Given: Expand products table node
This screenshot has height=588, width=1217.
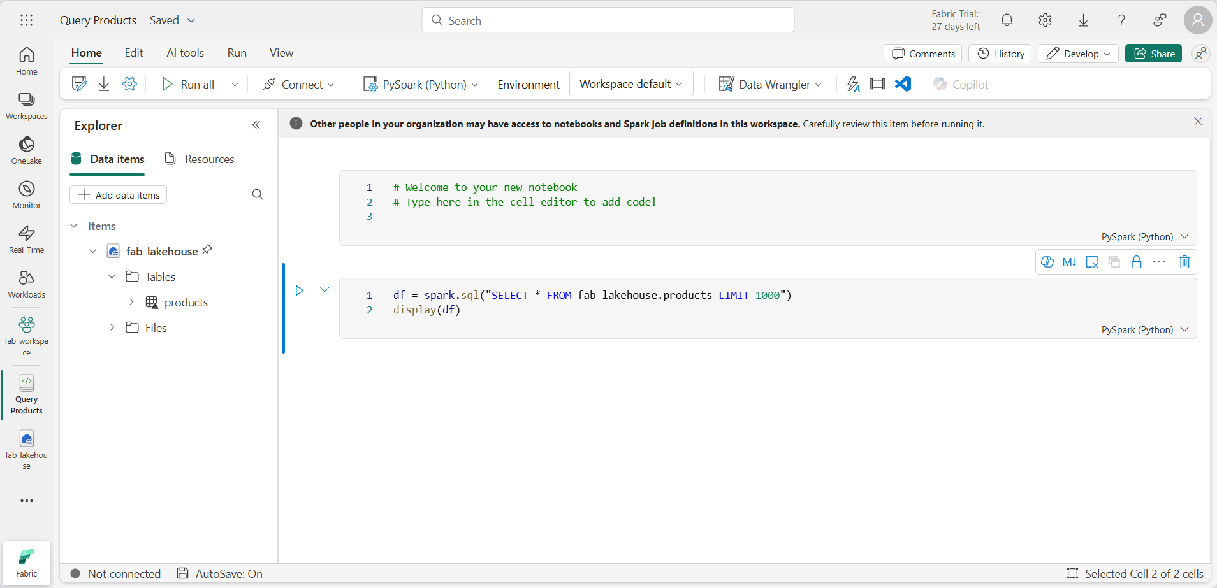Looking at the screenshot, I should tap(131, 302).
